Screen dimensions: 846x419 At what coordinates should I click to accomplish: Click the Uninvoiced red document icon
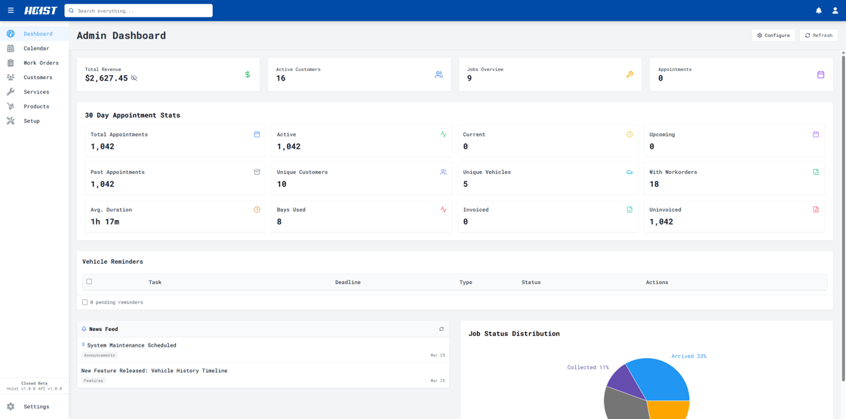816,209
